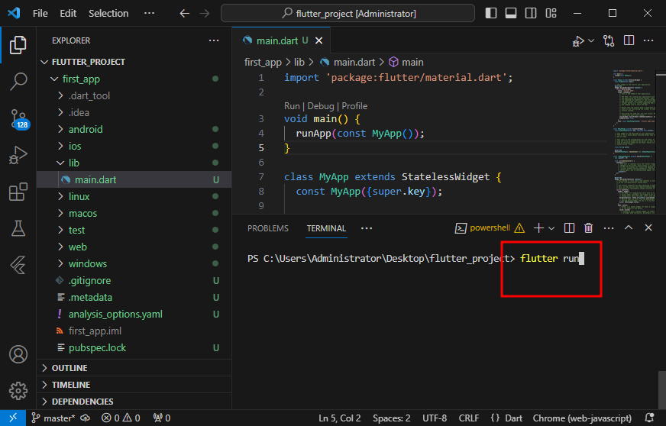The image size is (666, 426).
Task: Collapse the first_app folder
Action: [x=134, y=79]
